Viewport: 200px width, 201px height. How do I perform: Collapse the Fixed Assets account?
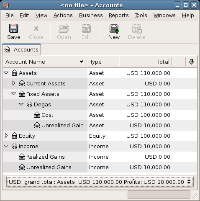click(14, 94)
